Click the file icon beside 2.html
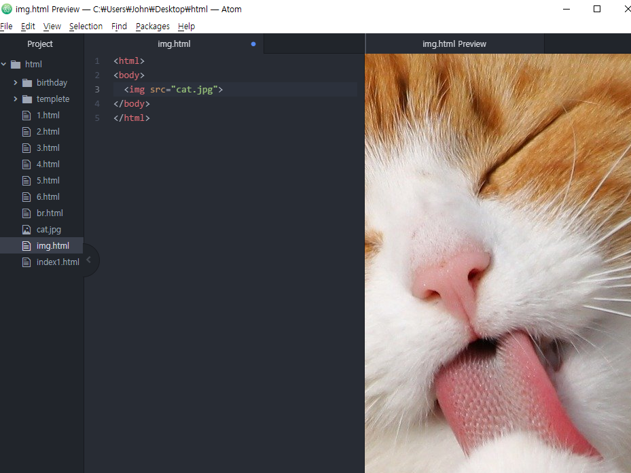The width and height of the screenshot is (631, 473). click(x=26, y=132)
